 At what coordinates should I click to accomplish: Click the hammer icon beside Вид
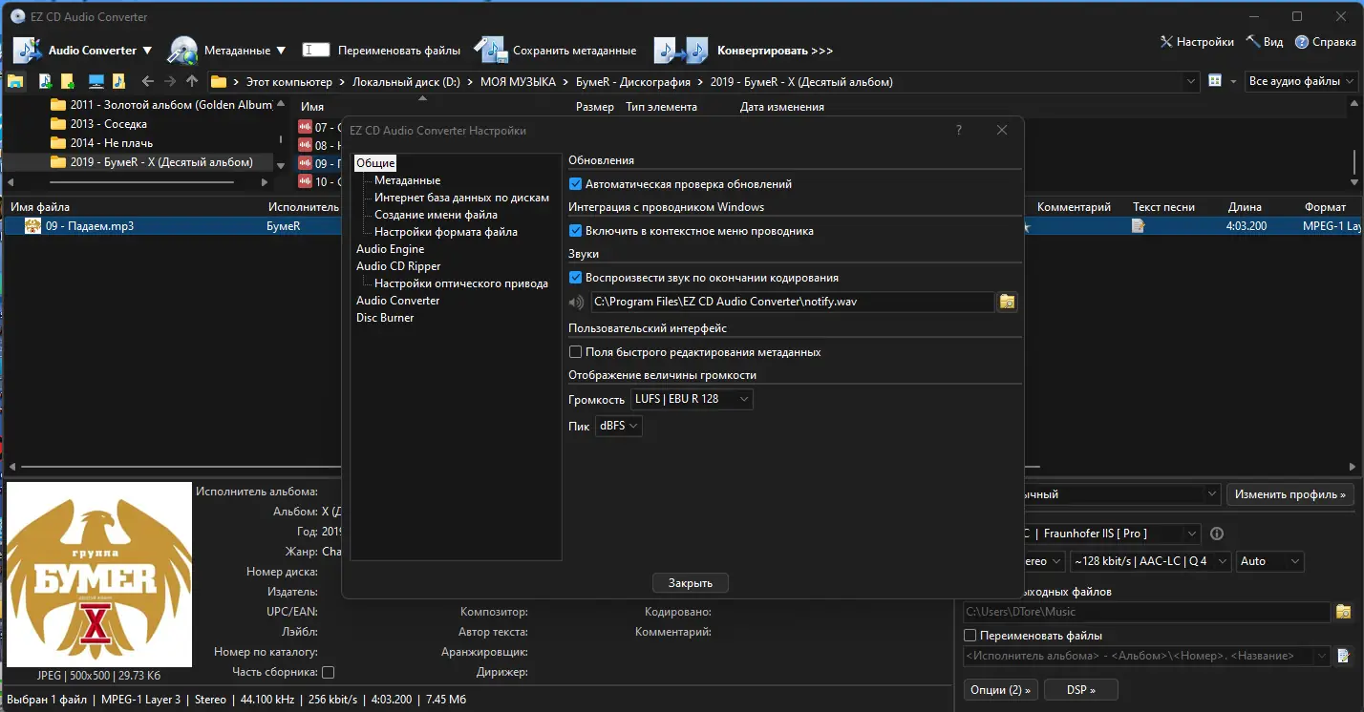(1253, 42)
